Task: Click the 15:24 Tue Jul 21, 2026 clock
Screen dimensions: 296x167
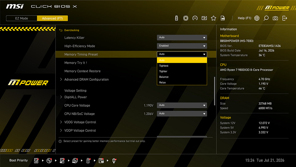Action: (x=265, y=161)
